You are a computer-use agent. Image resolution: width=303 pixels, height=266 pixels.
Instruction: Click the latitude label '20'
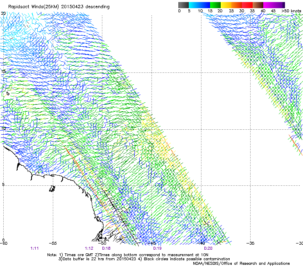tap(3, 14)
